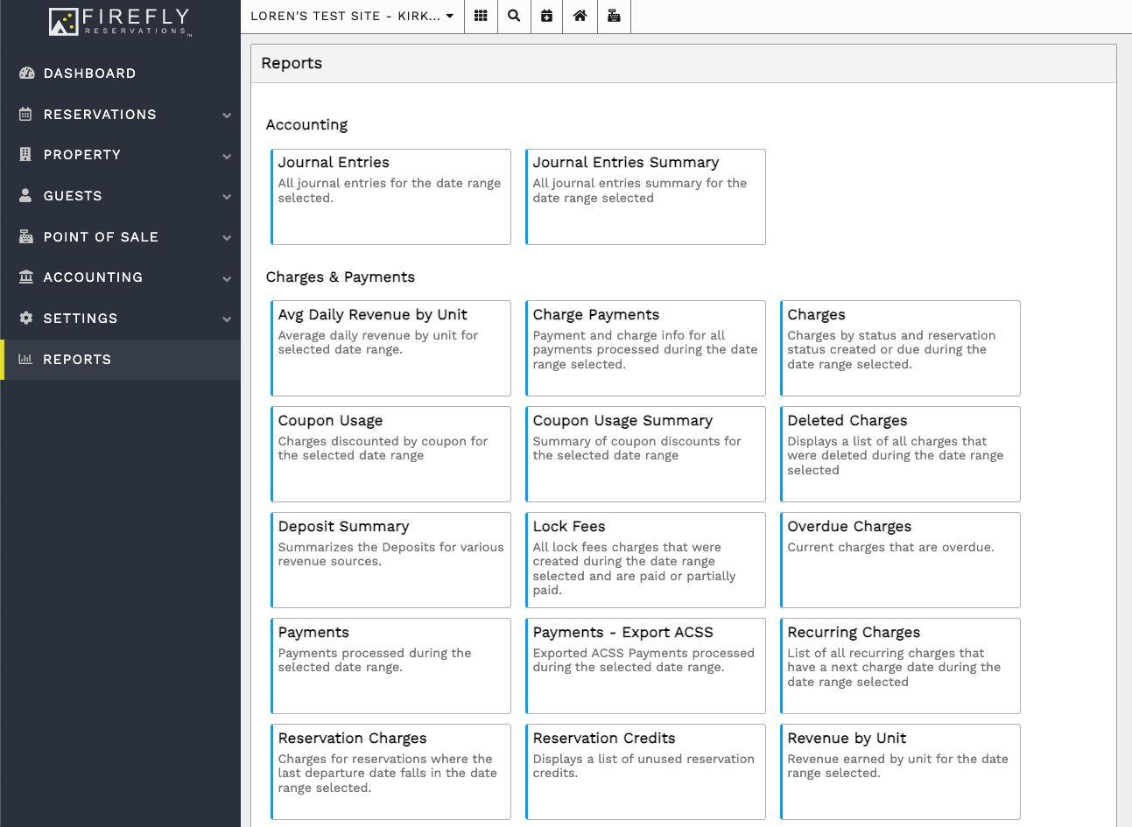Open the Reservation Credits report
The height and width of the screenshot is (827, 1132).
pyautogui.click(x=645, y=772)
